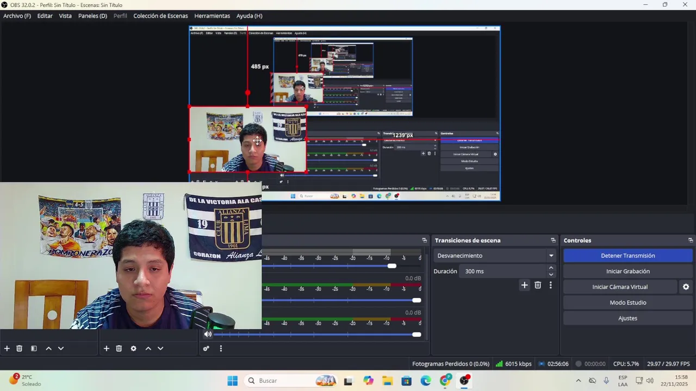Remove the selected source using the Sources trash icon
This screenshot has width=696, height=391.
tap(119, 349)
